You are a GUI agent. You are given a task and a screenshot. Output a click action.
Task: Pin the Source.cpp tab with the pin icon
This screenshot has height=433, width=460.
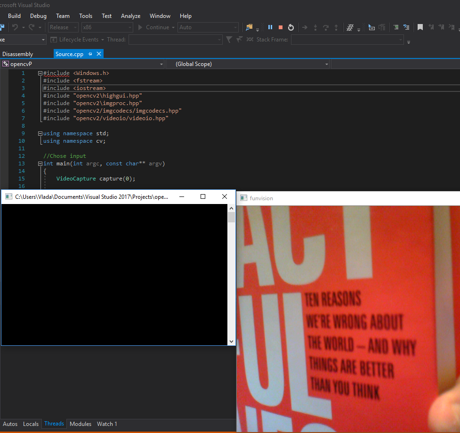(89, 54)
